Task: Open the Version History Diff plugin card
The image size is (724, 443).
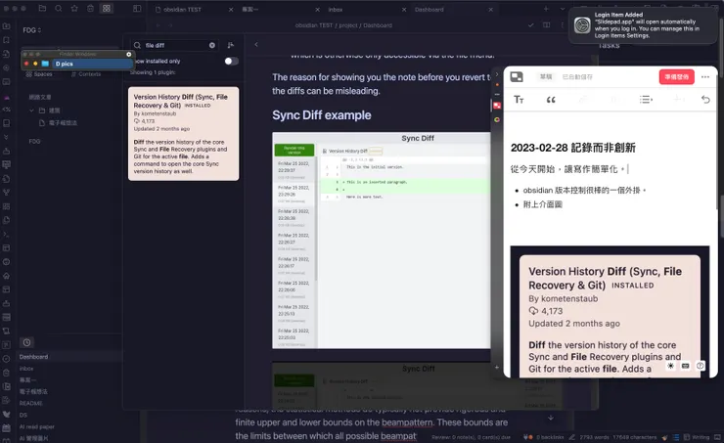Action: [x=183, y=134]
